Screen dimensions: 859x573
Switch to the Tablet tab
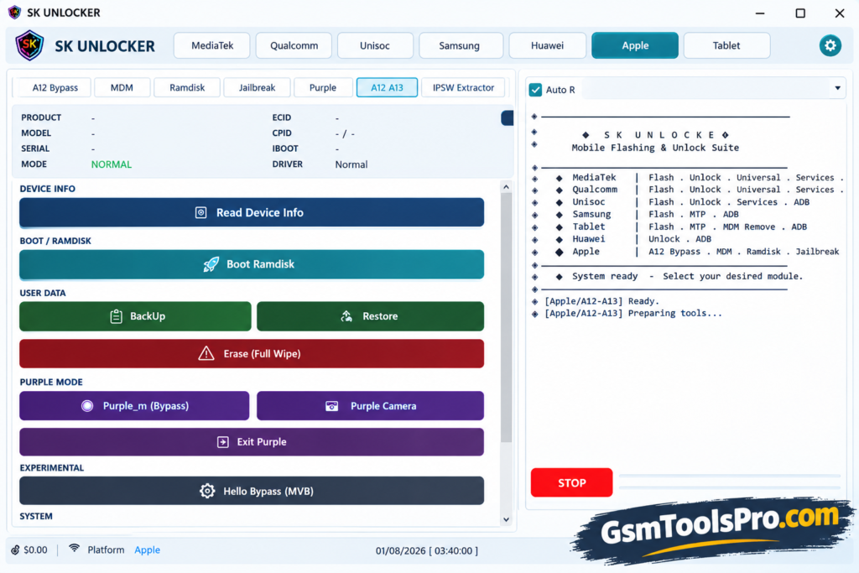point(726,45)
